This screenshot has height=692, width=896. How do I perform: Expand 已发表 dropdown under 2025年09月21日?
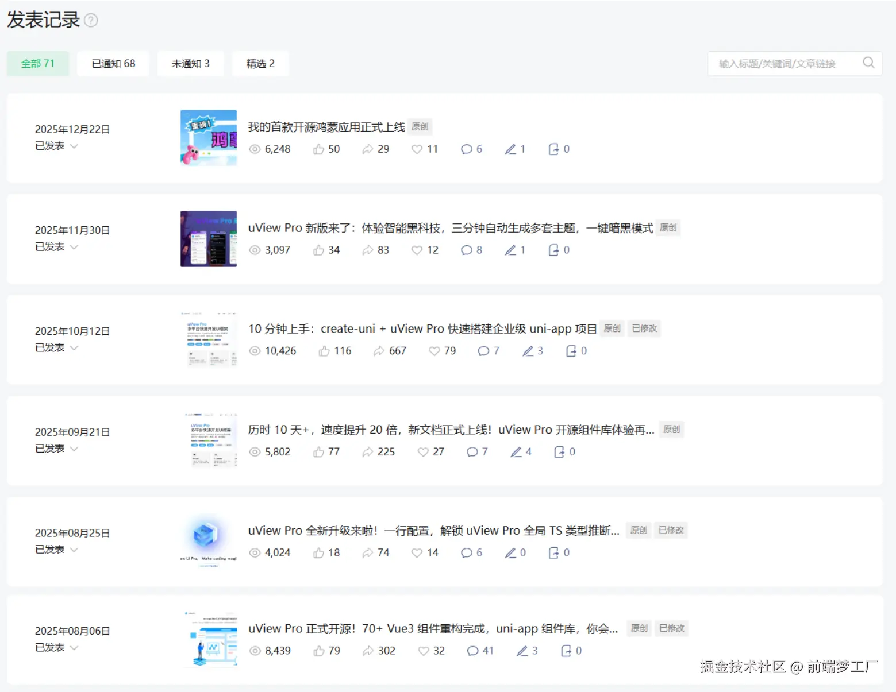click(x=56, y=449)
